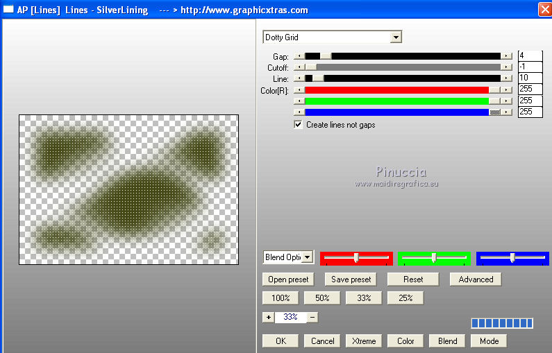Click right arrow of red Color slider

pyautogui.click(x=506, y=90)
